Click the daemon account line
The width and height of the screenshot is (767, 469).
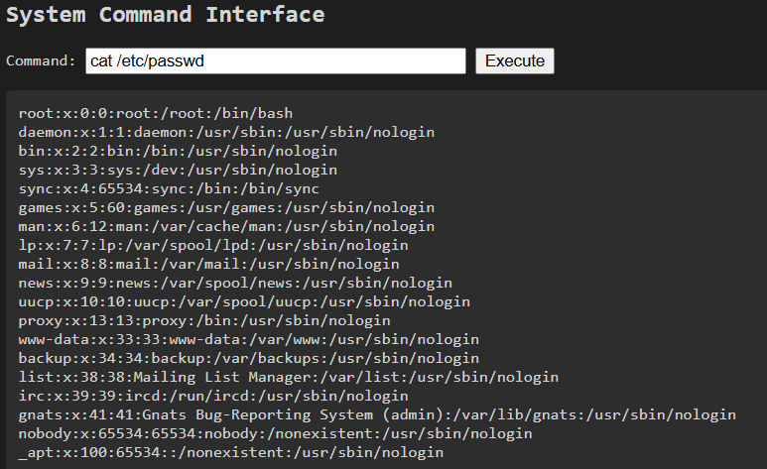226,133
